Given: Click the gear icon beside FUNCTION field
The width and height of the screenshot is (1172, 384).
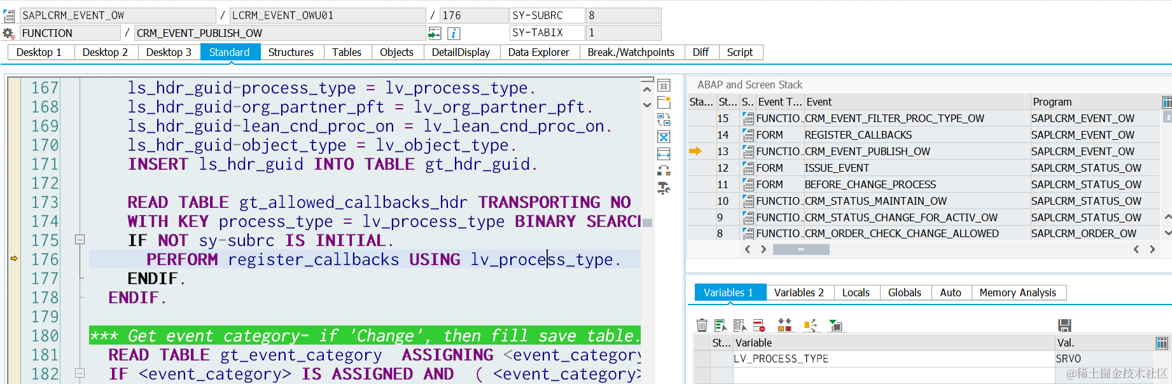Looking at the screenshot, I should pos(8,33).
